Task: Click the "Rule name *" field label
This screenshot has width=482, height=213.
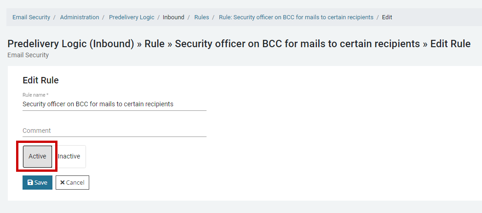Action: [x=35, y=95]
